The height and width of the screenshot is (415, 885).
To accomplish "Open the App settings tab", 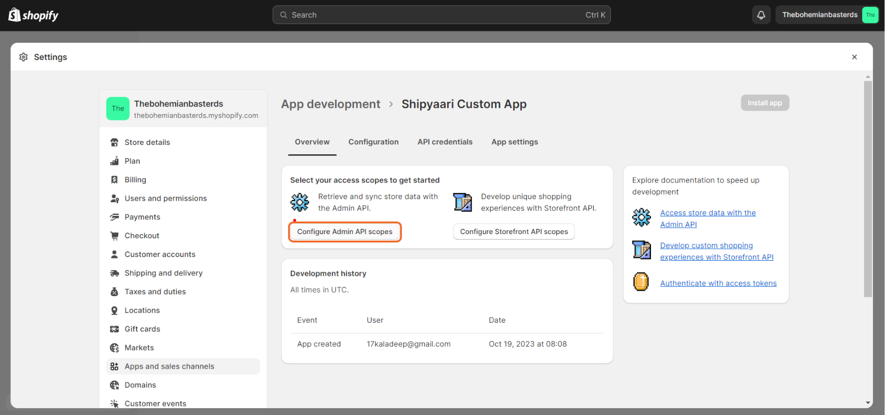I will point(515,142).
